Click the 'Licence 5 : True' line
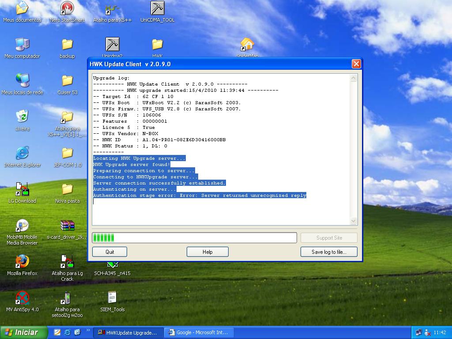This screenshot has width=452, height=339. pyautogui.click(x=124, y=128)
